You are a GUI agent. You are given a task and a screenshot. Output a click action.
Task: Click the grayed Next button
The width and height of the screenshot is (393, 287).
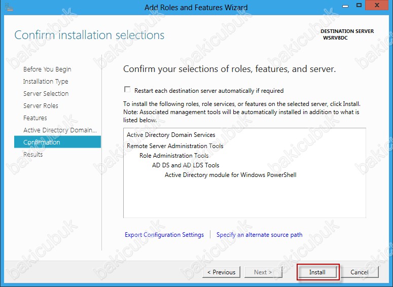263,272
